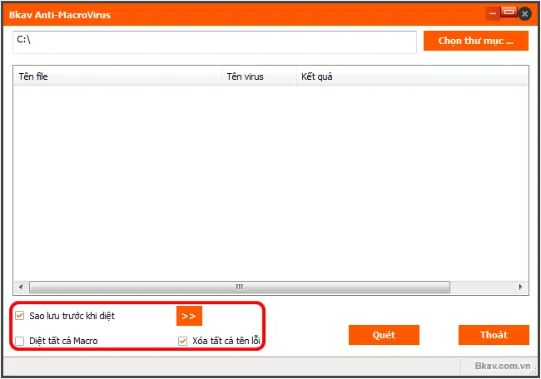This screenshot has width=541, height=379.
Task: Select the 'Kết quả' column header
Action: (411, 76)
